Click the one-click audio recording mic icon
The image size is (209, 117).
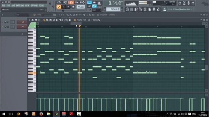click(x=188, y=3)
